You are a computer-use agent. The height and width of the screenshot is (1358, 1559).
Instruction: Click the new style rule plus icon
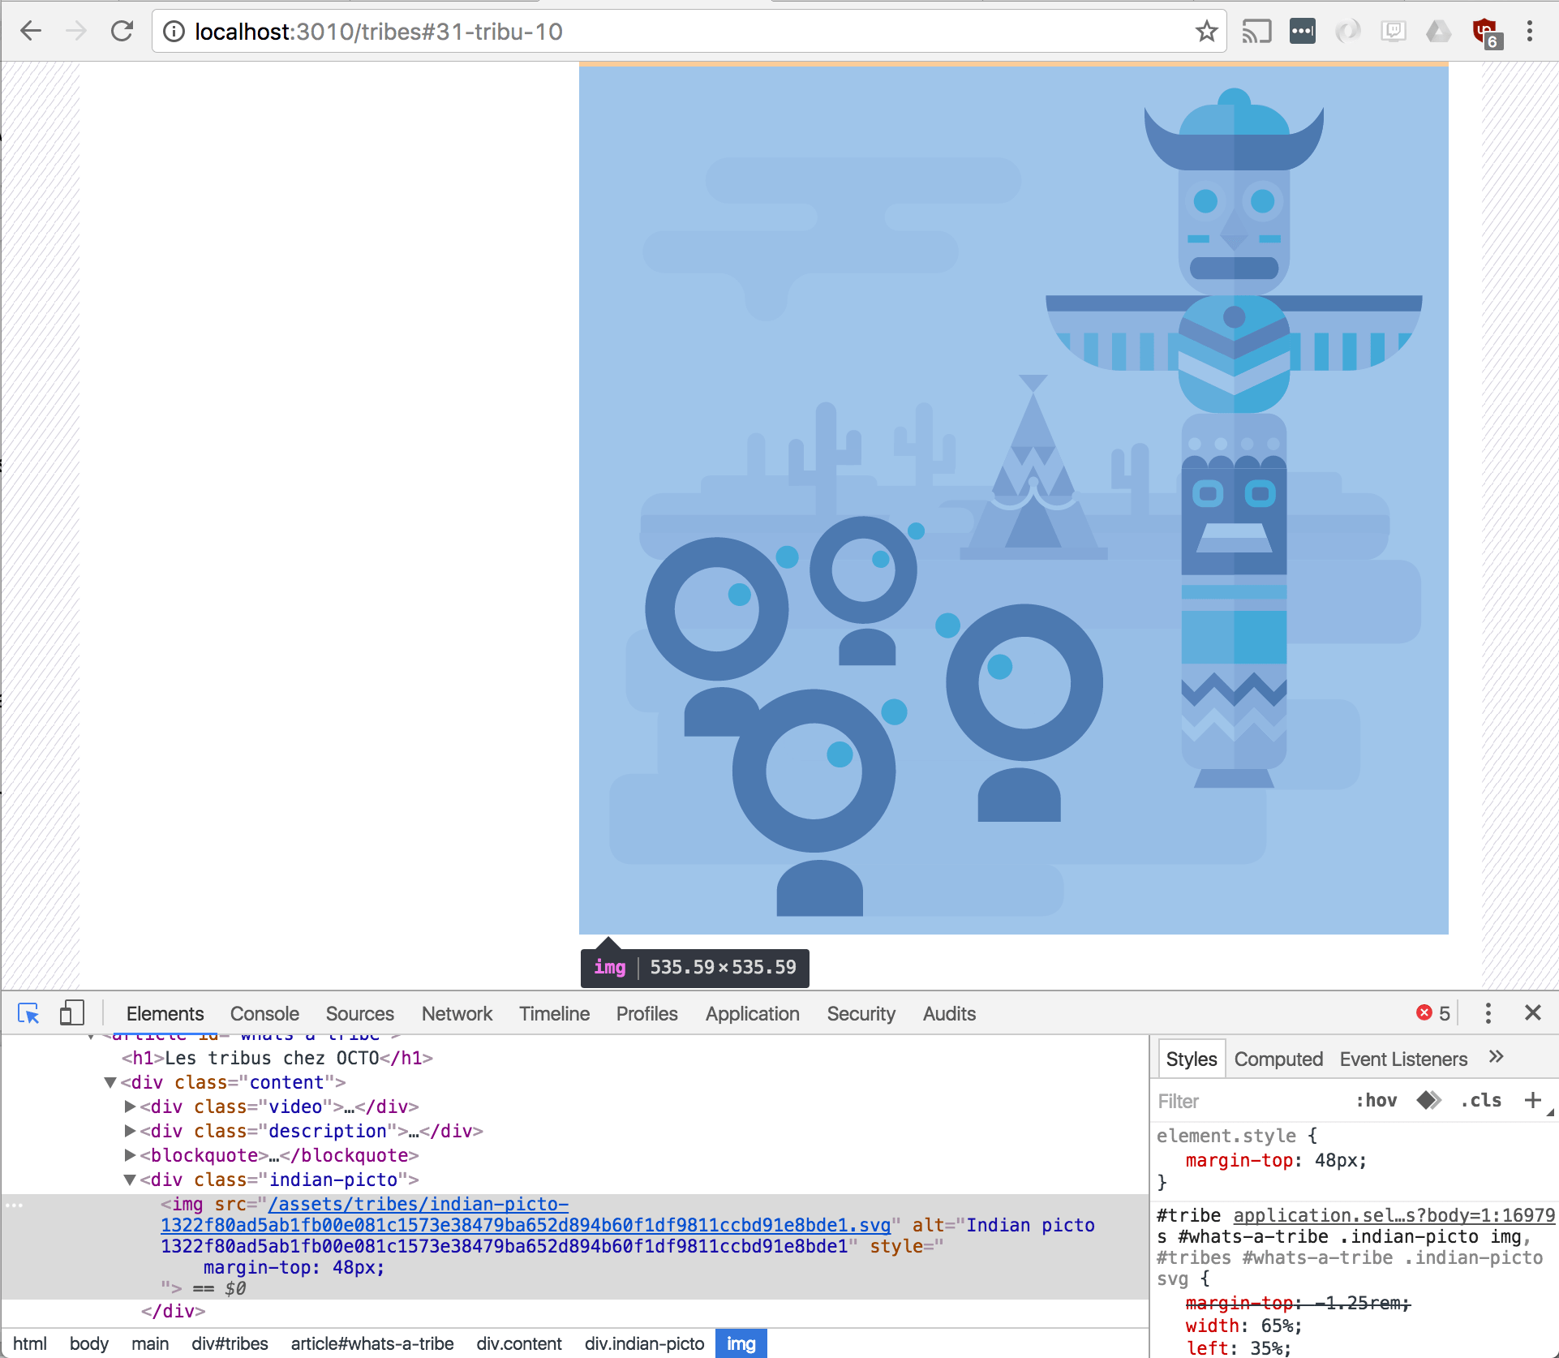coord(1532,1100)
